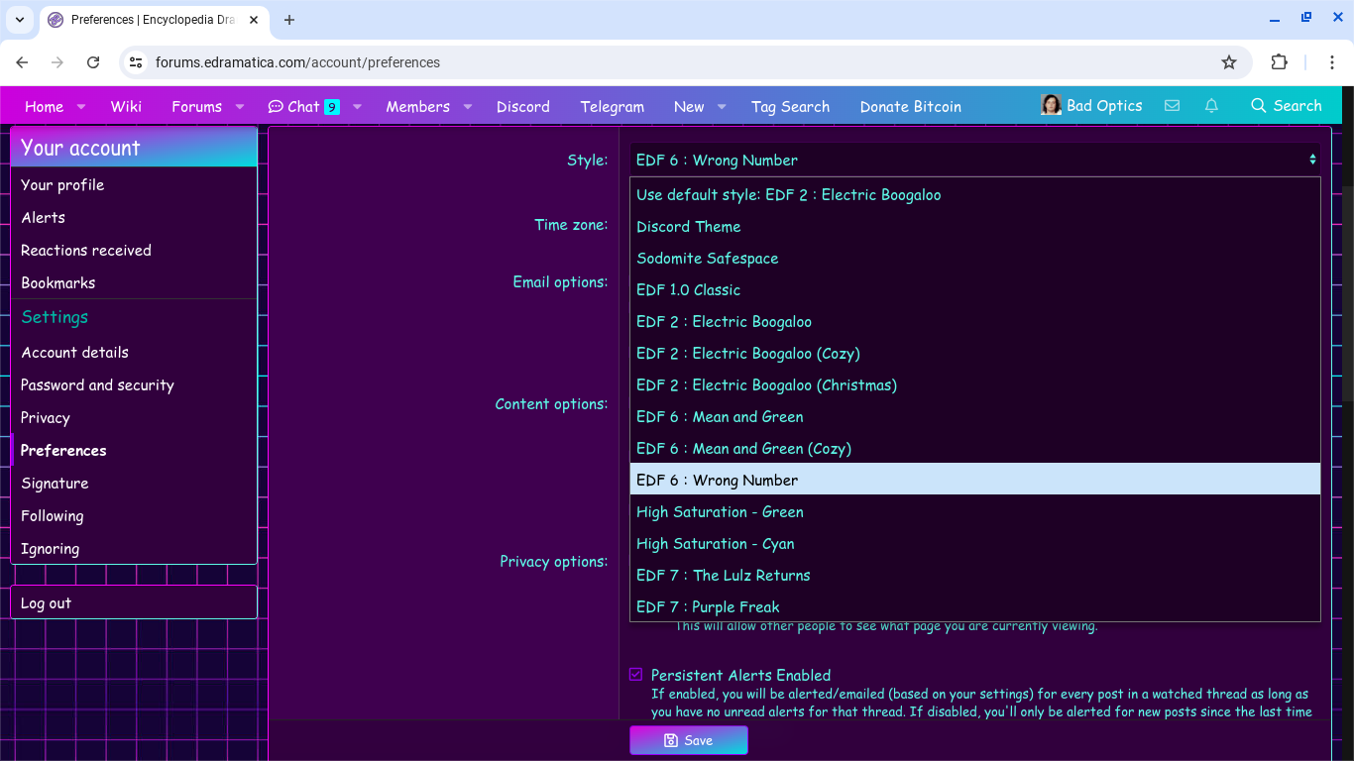Open the browser extensions puzzle icon
The height and width of the screenshot is (761, 1354).
click(1279, 62)
